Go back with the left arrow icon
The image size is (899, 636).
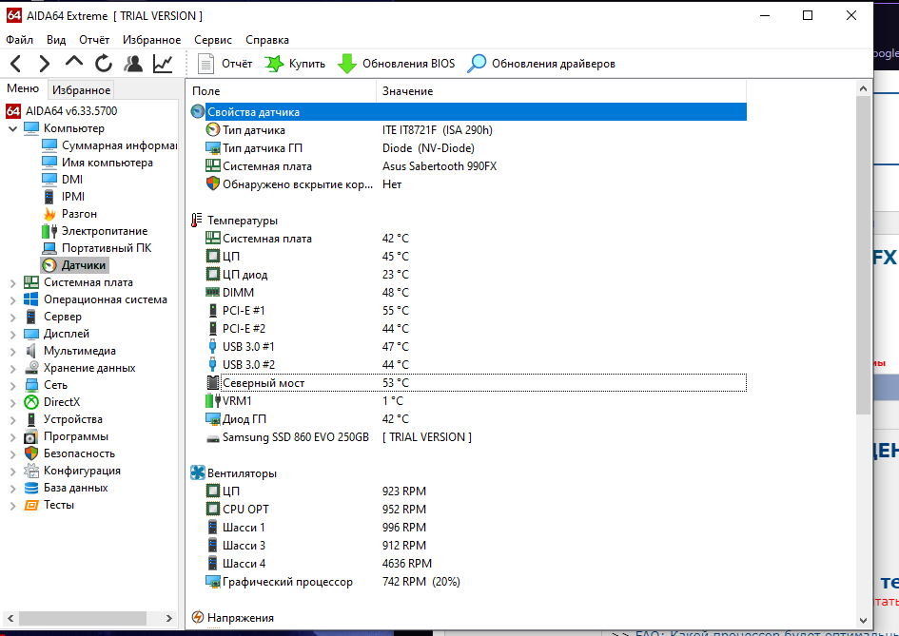point(16,64)
